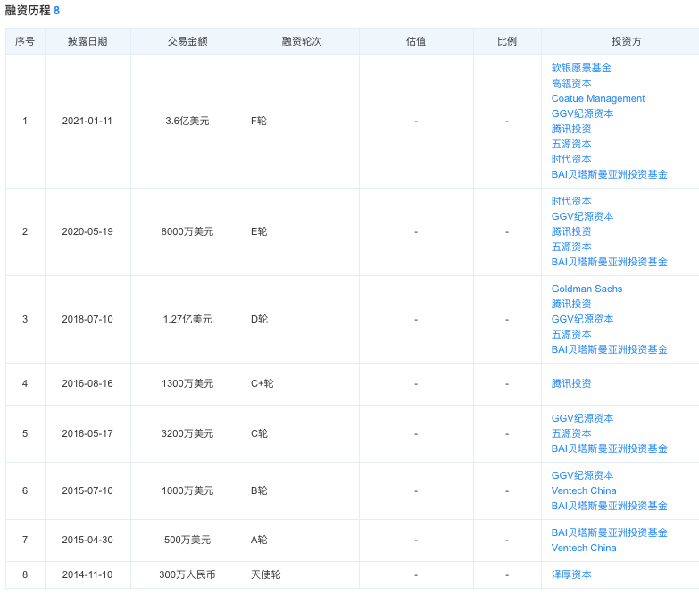The width and height of the screenshot is (699, 595).
Task: Open GGV纪源资本 link in F轮 row
Action: coord(582,113)
